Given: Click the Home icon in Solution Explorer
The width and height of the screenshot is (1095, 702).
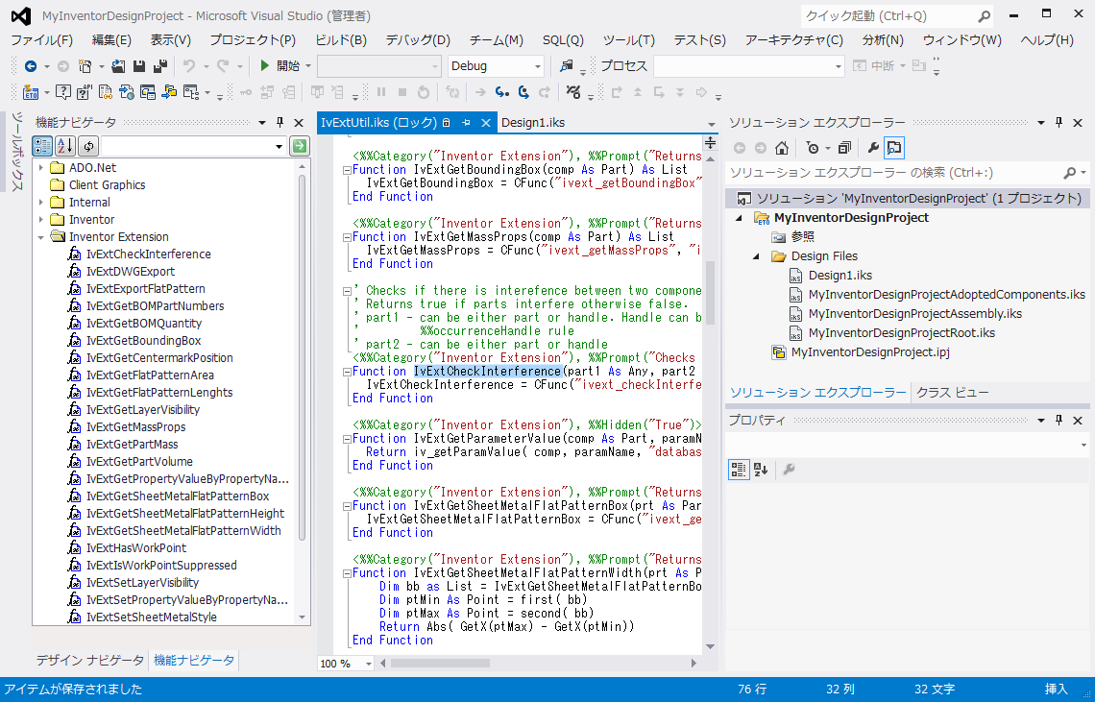Looking at the screenshot, I should point(782,148).
